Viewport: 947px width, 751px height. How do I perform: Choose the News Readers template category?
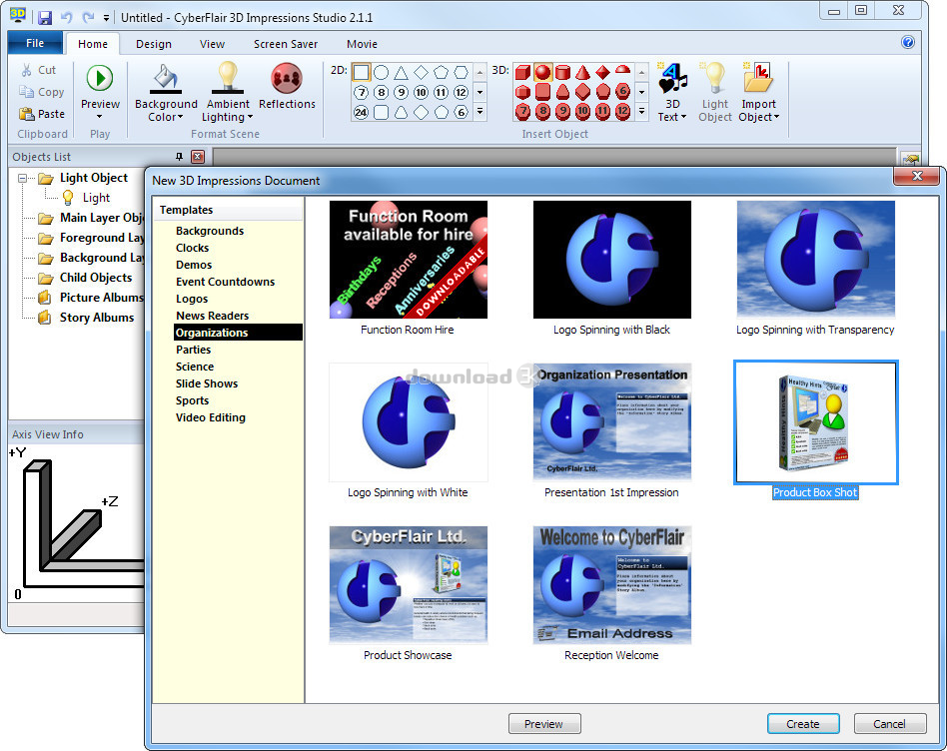coord(212,316)
